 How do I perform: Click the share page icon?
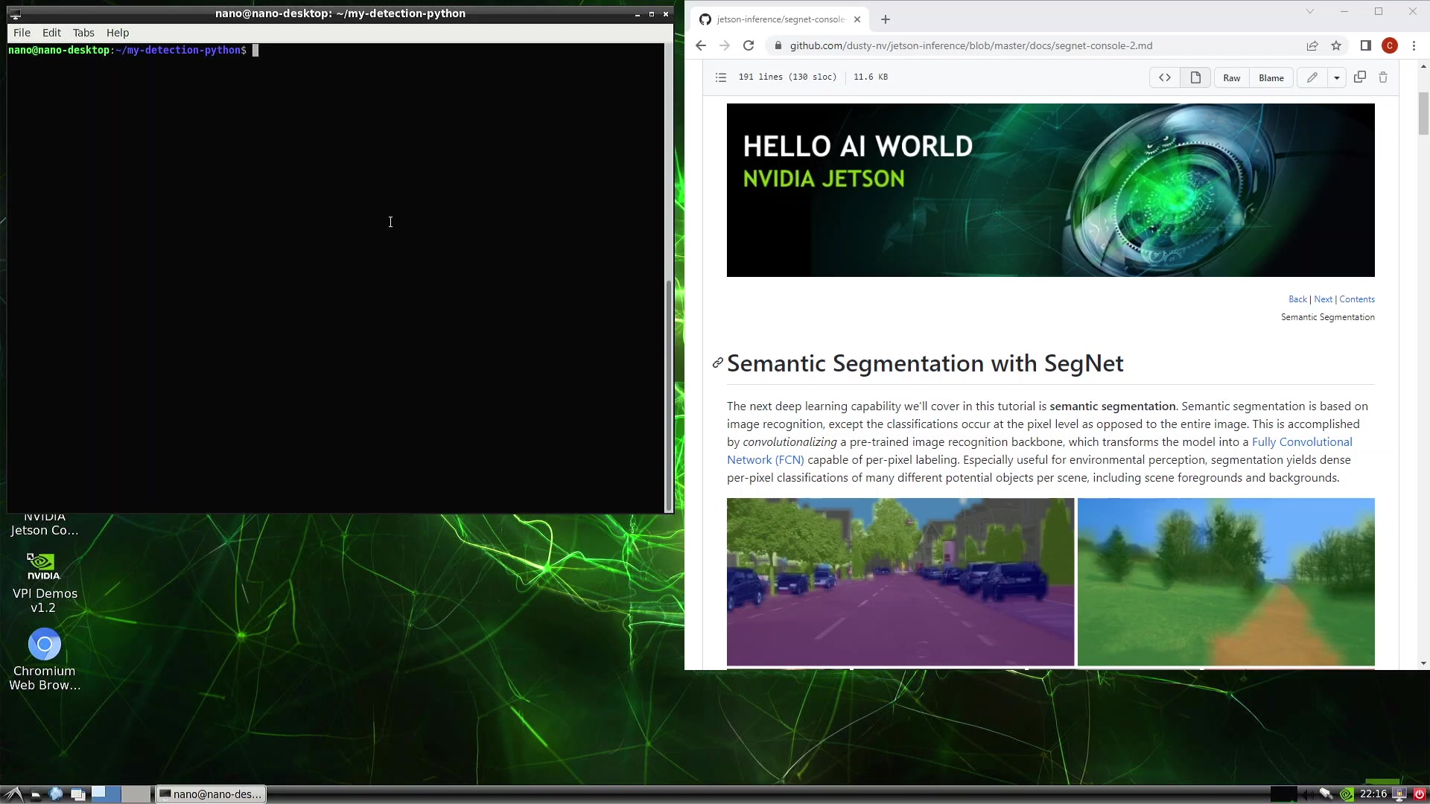[1312, 46]
